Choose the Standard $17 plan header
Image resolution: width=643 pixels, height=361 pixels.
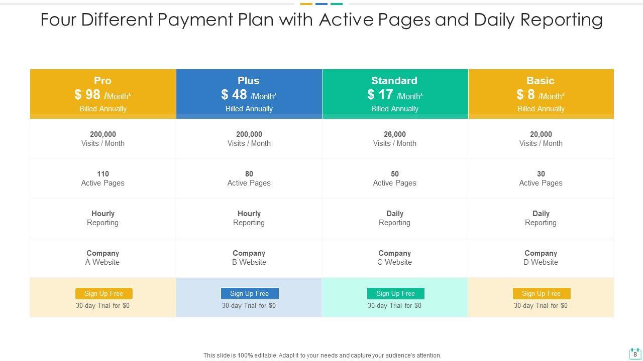[395, 94]
